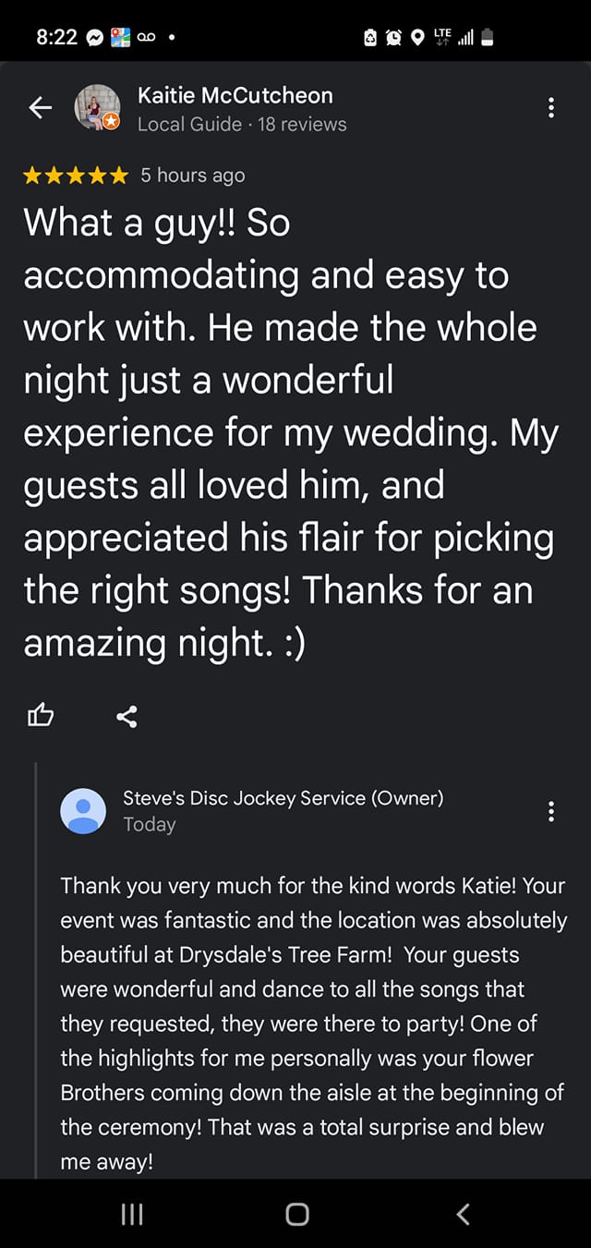Viewport: 591px width, 1248px height.
Task: Like Kaitie's review with the thumbs-up
Action: click(x=41, y=715)
